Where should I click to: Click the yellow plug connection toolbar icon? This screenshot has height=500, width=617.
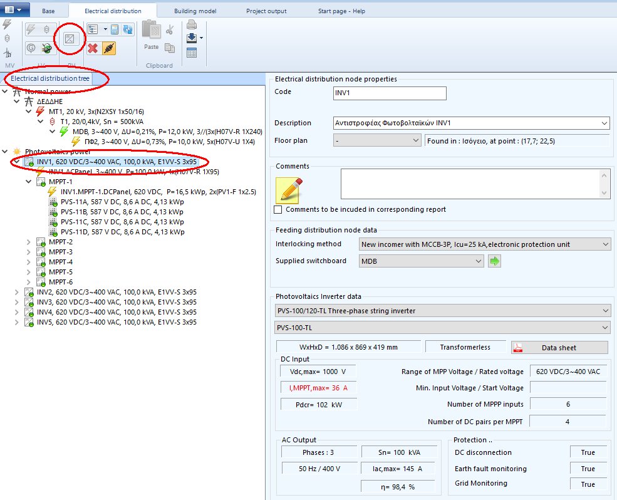click(x=109, y=48)
